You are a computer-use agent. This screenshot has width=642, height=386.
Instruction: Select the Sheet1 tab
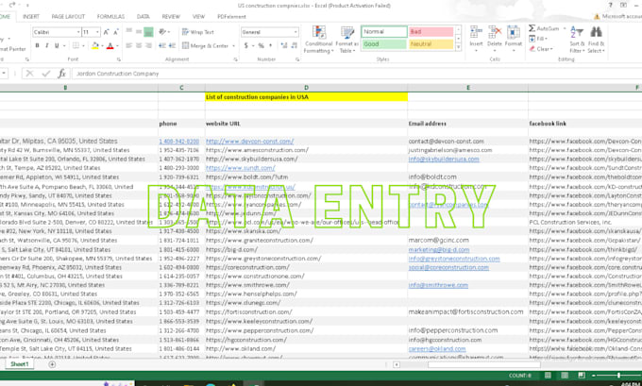click(19, 364)
